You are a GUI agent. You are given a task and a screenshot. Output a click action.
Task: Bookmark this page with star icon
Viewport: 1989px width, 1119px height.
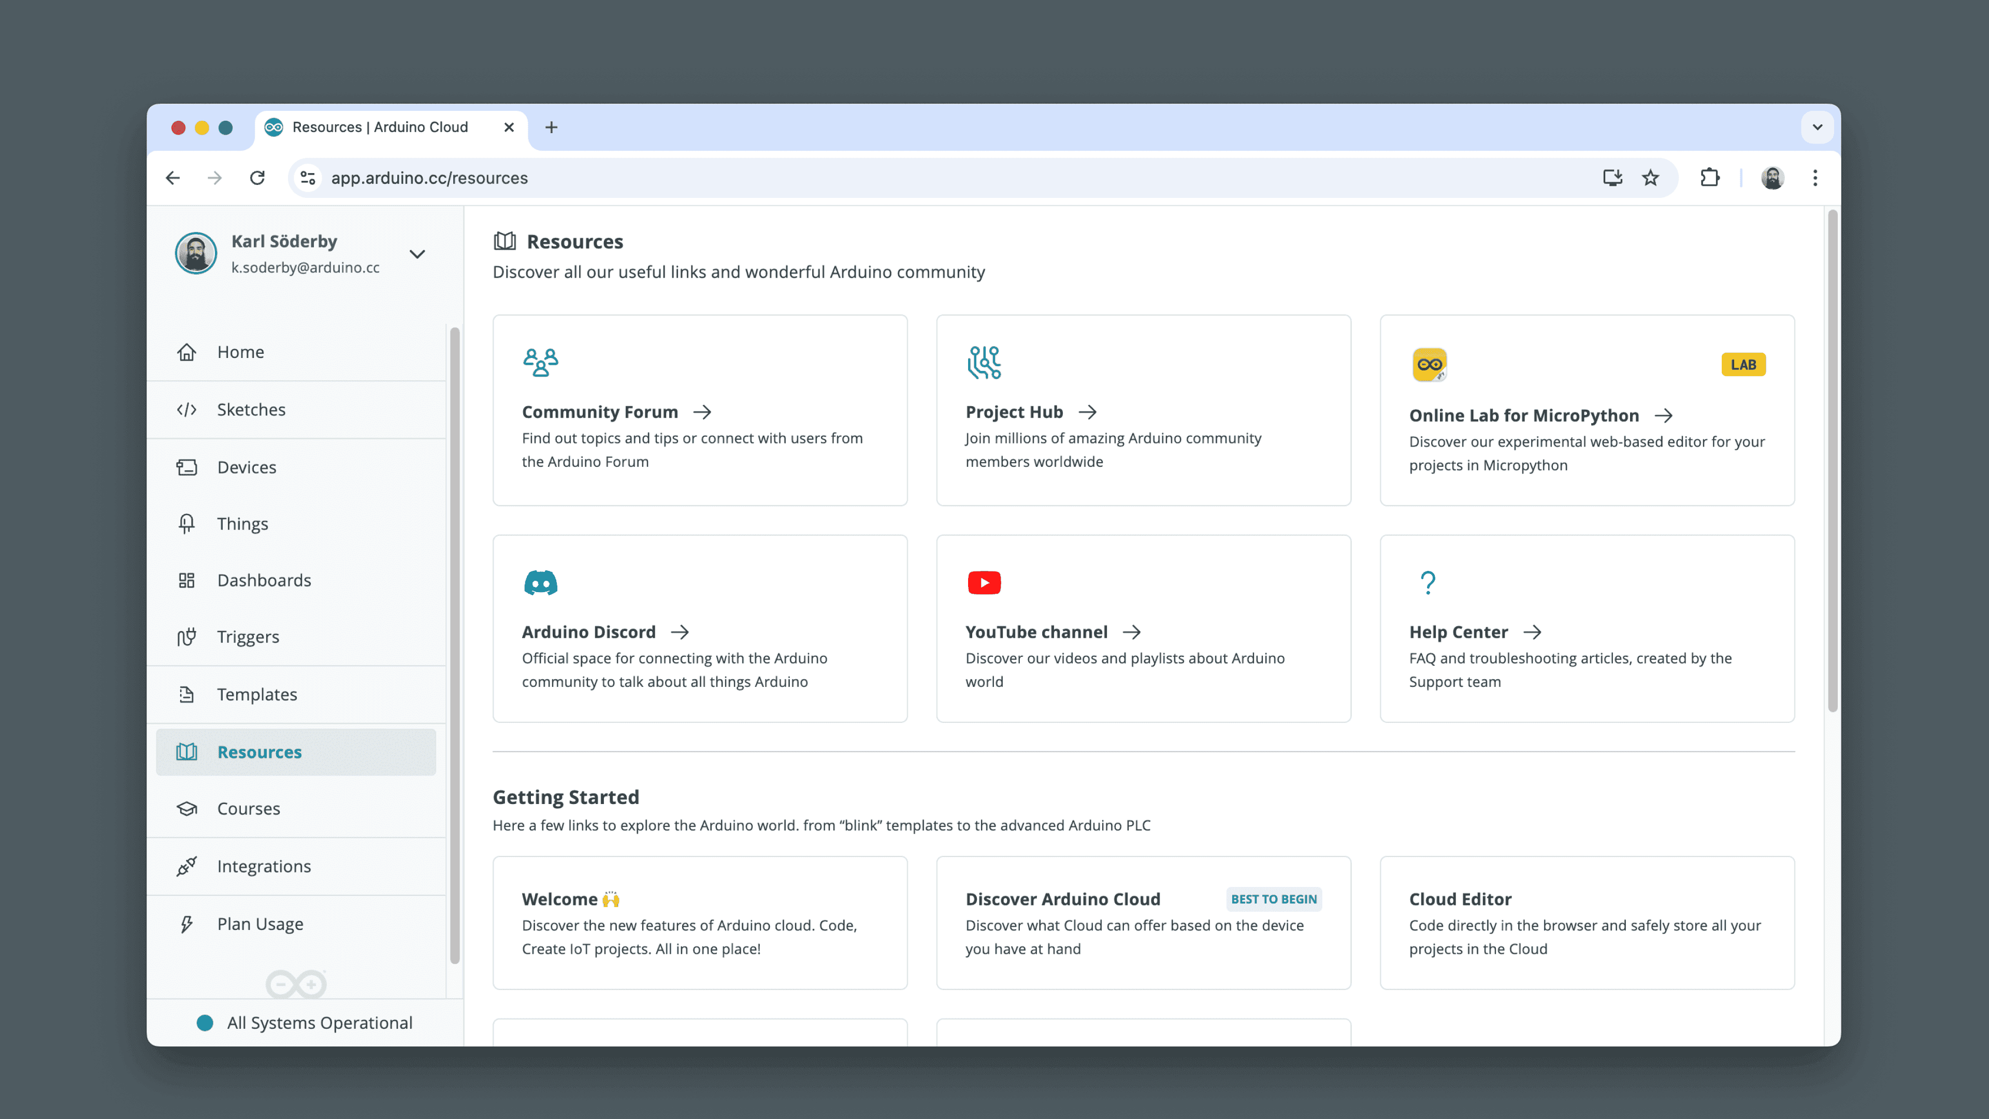click(1650, 178)
